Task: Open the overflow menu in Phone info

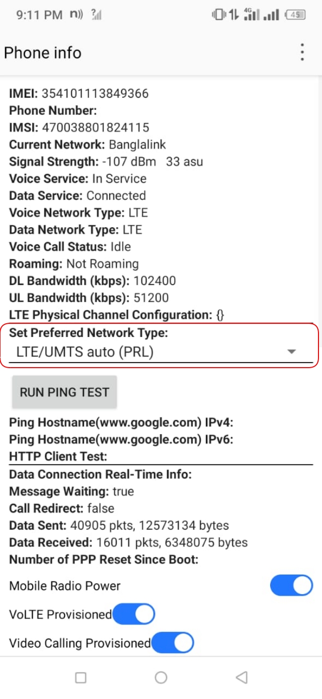Action: 301,52
